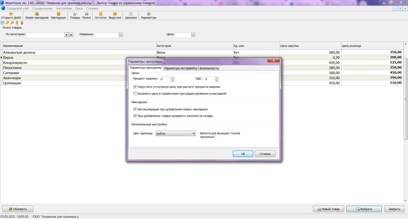This screenshot has width=408, height=219.
Task: Increase the Процент наценки spinner value
Action: (173, 78)
